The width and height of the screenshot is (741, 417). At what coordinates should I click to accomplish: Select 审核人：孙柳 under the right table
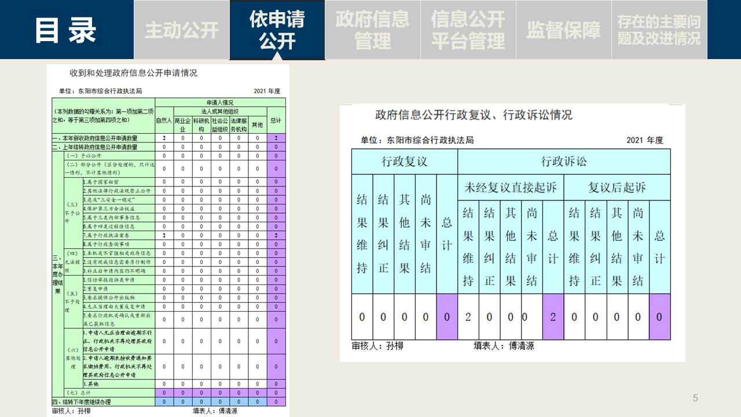click(377, 346)
